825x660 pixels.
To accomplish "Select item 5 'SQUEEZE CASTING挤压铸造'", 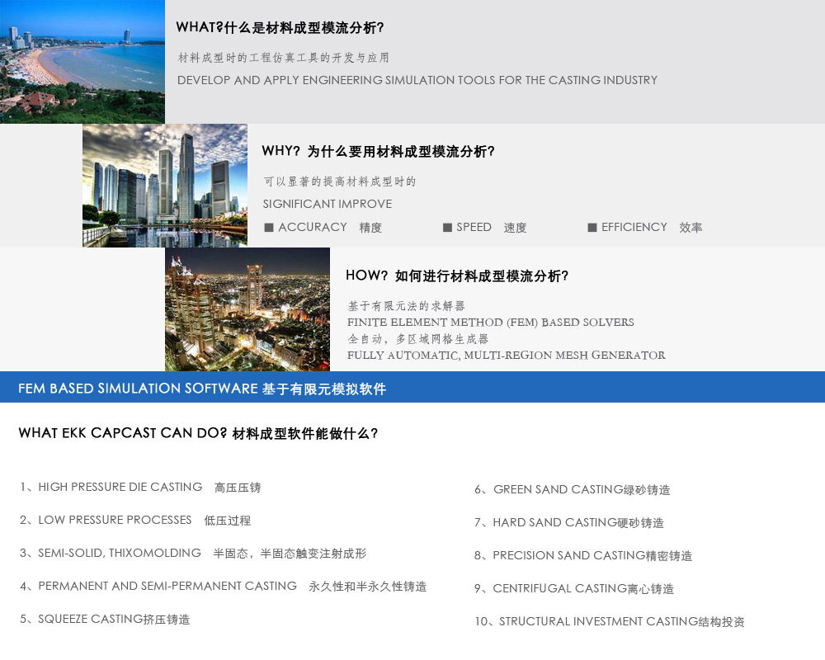I will [105, 619].
